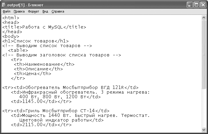The height and width of the screenshot is (134, 208).
Task: Click the Notepad icon in title bar
Action: pyautogui.click(x=4, y=5)
